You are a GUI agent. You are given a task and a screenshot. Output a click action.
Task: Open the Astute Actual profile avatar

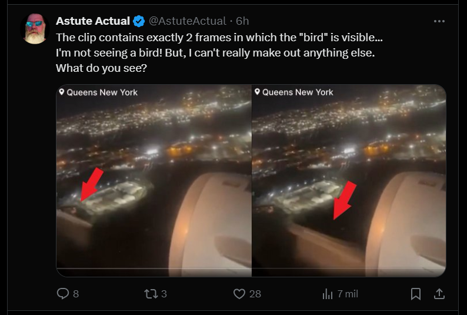[x=35, y=29]
